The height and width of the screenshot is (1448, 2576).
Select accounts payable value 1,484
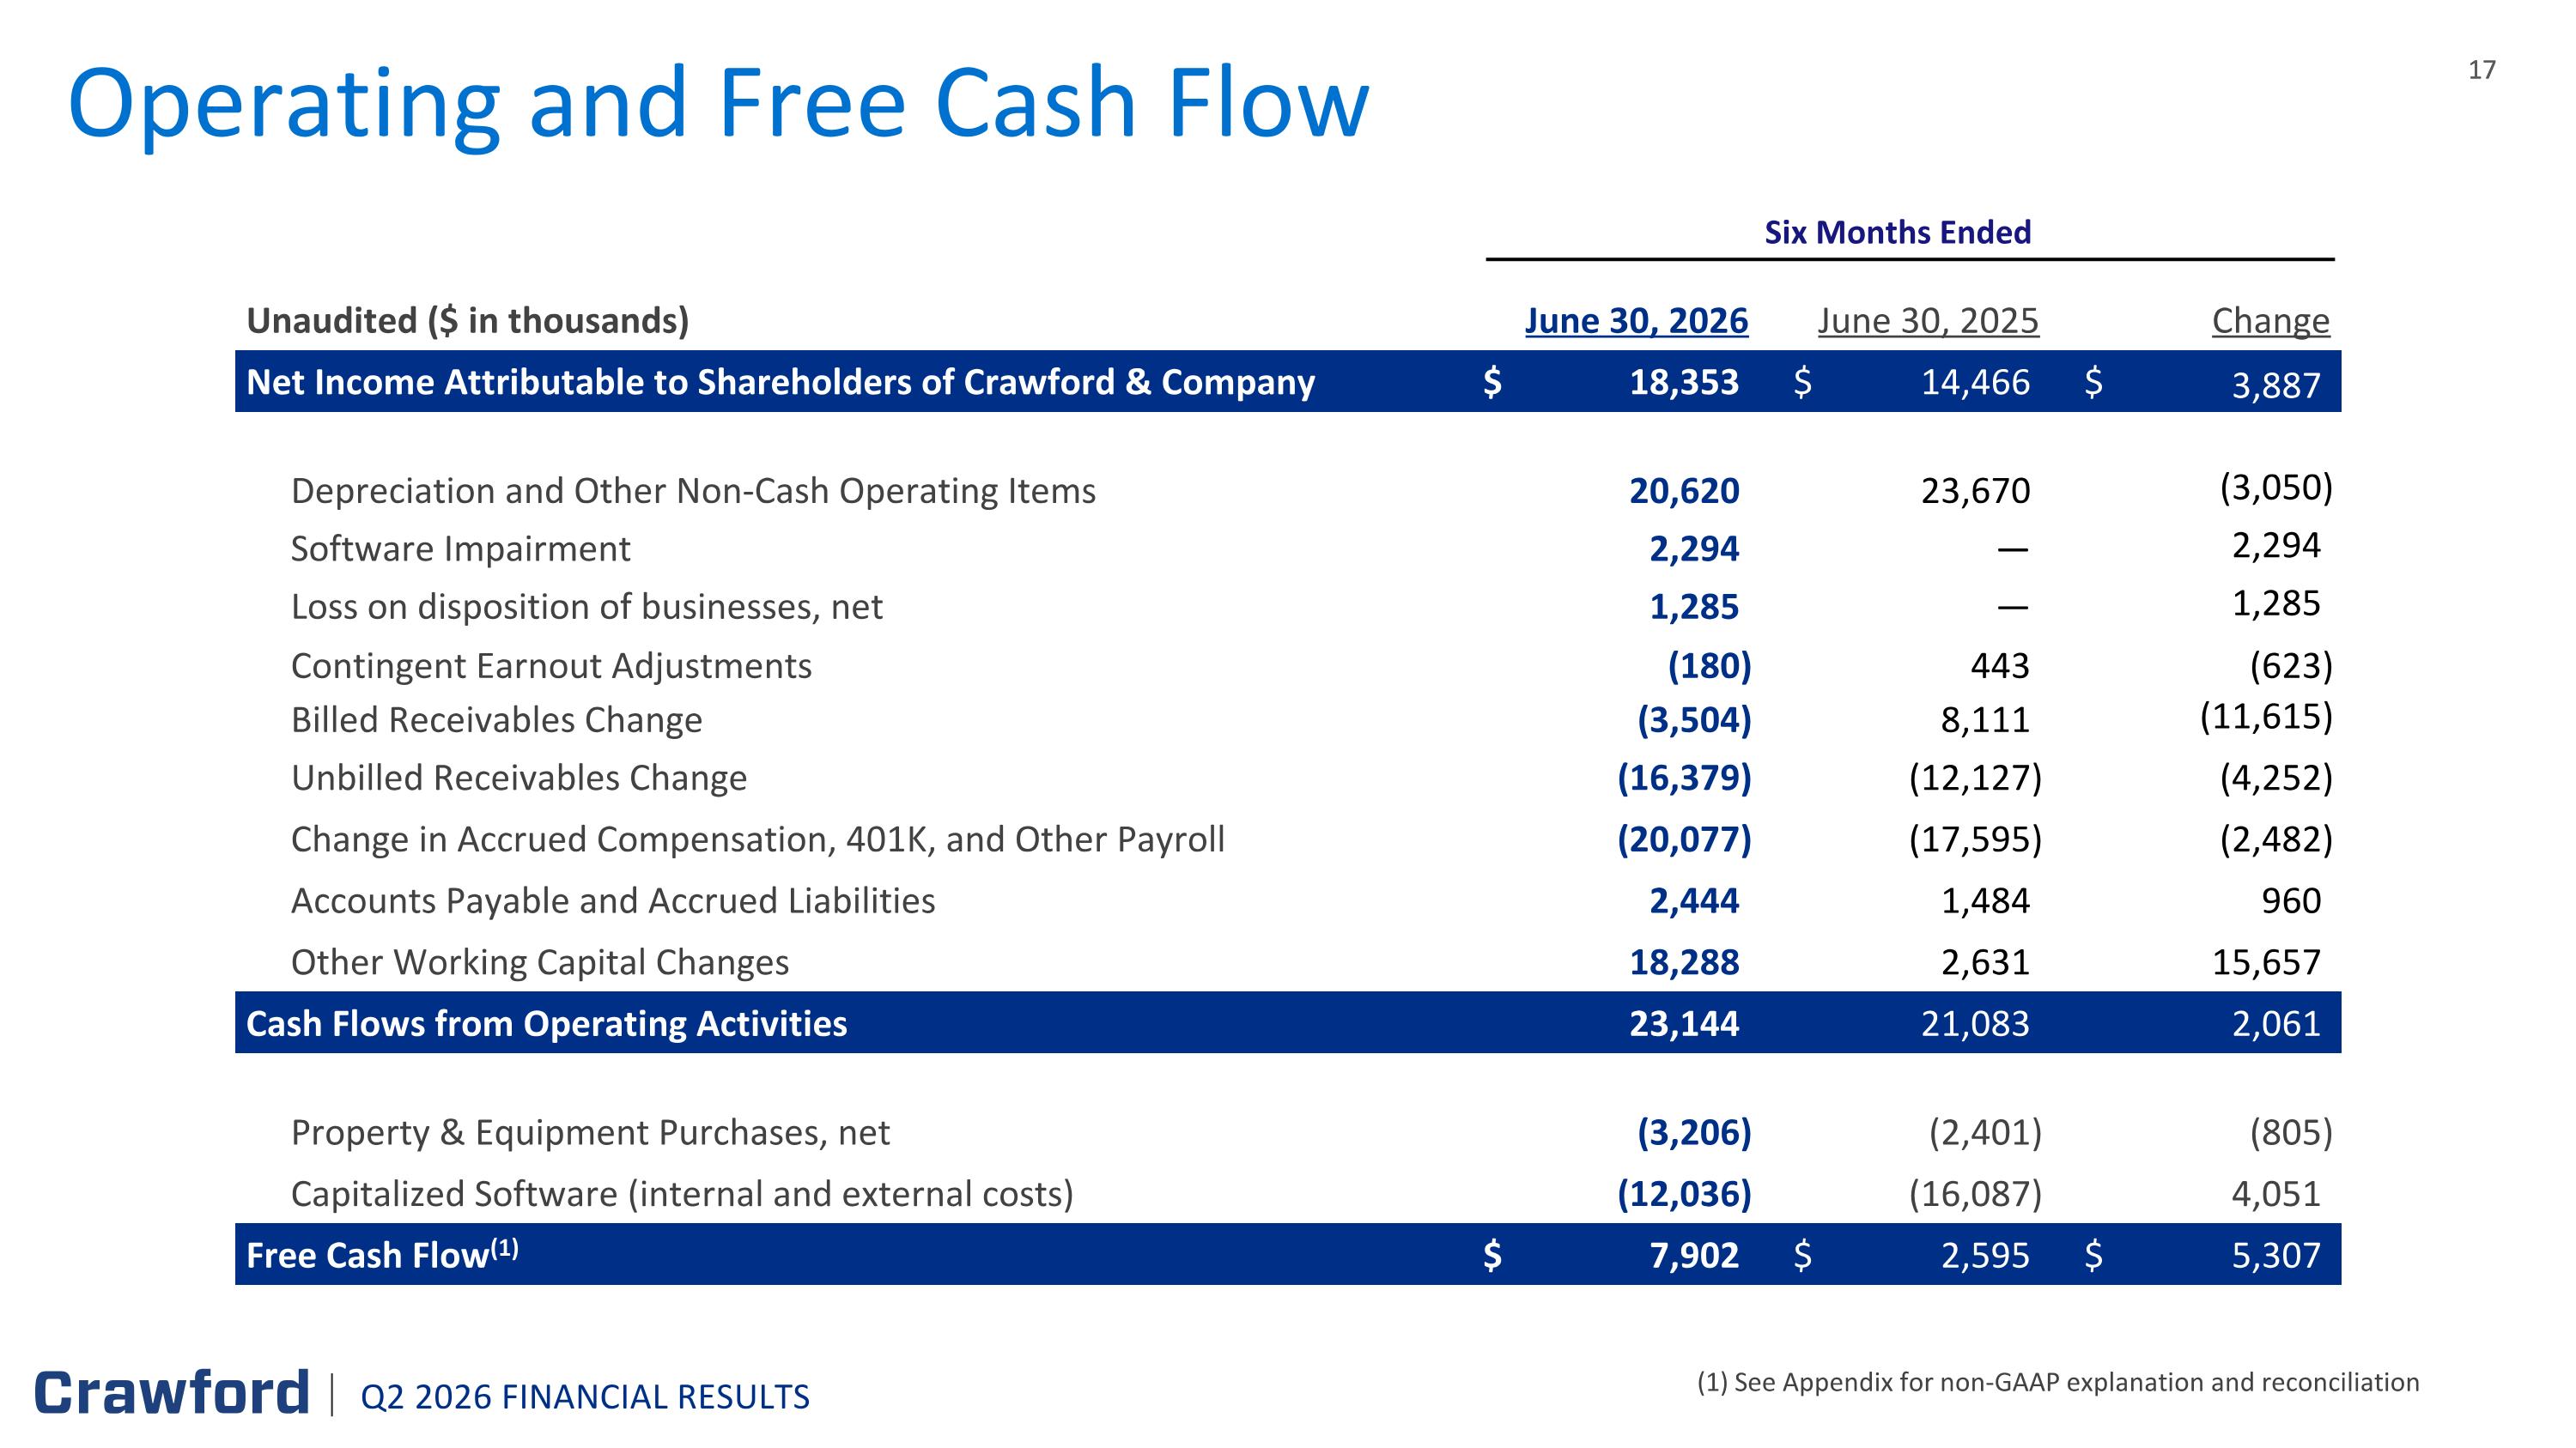tap(1985, 900)
